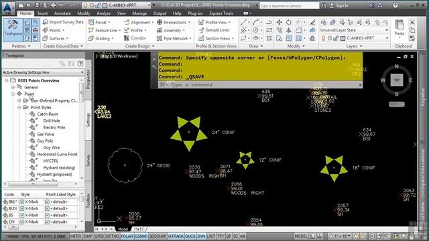The width and height of the screenshot is (429, 241).
Task: Open quick access C-ANNO-VPRT layer dropdown
Action: pos(149,5)
